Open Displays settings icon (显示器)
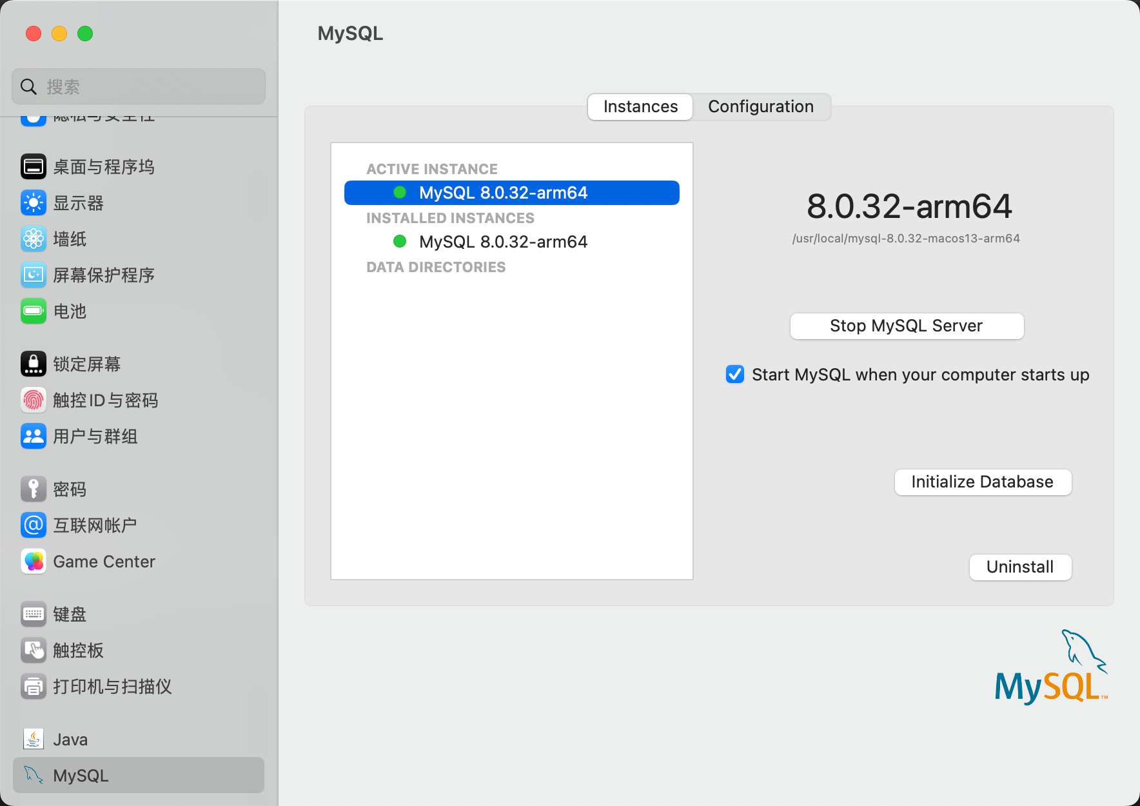Viewport: 1140px width, 806px height. pyautogui.click(x=34, y=203)
